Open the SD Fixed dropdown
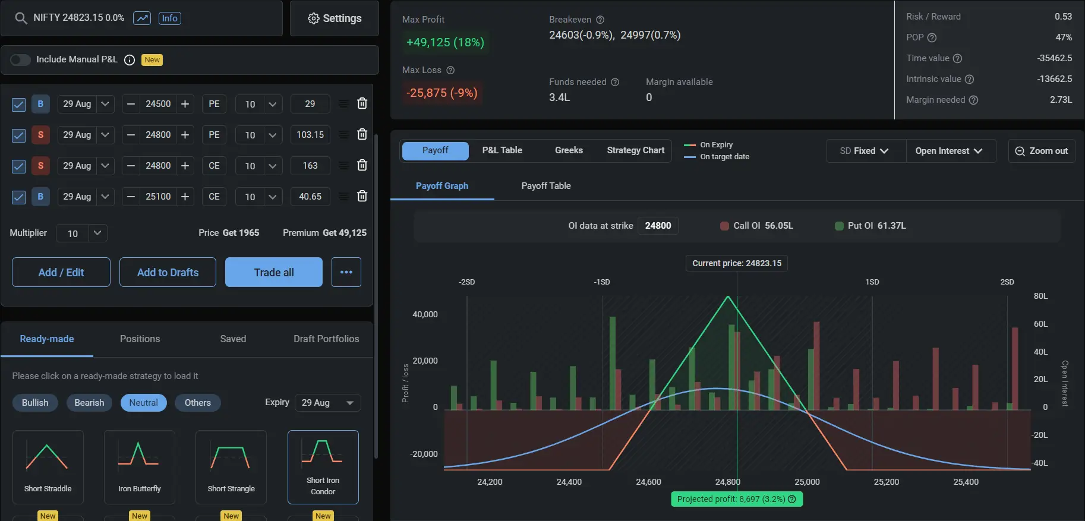The width and height of the screenshot is (1085, 521). 865,151
